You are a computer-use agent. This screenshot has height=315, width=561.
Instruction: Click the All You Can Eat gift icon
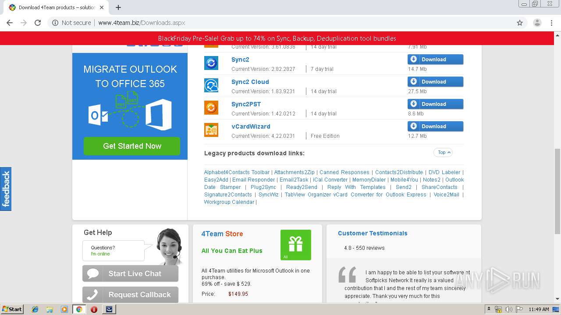point(296,245)
